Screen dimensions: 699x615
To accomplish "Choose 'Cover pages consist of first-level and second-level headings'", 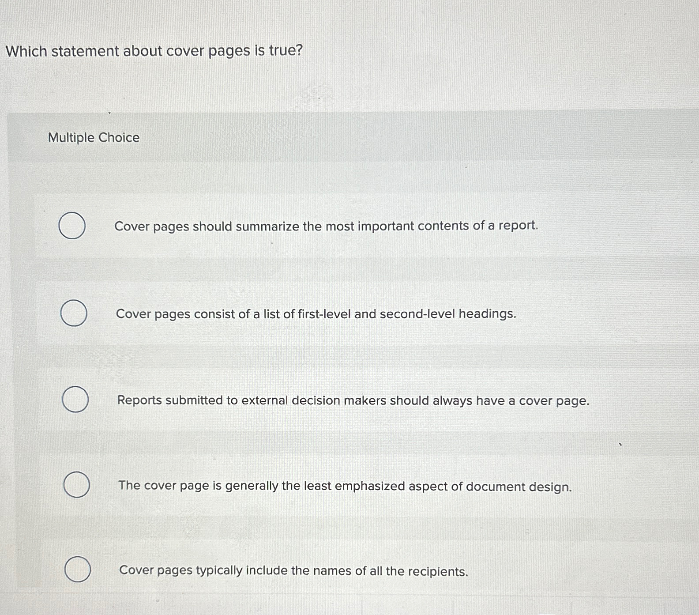I will pyautogui.click(x=316, y=314).
